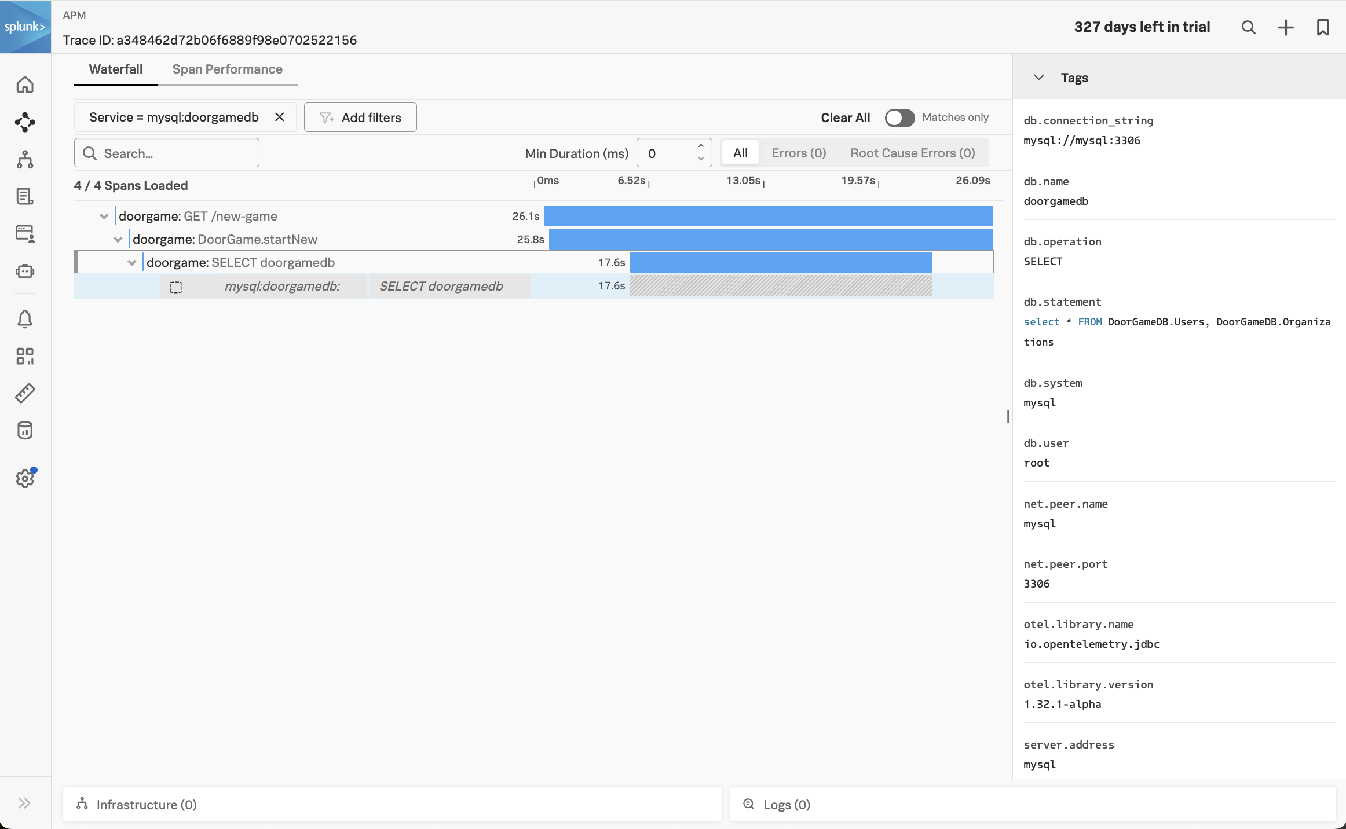Open the Logs (0) bottom tab
The width and height of the screenshot is (1346, 829).
(x=786, y=805)
